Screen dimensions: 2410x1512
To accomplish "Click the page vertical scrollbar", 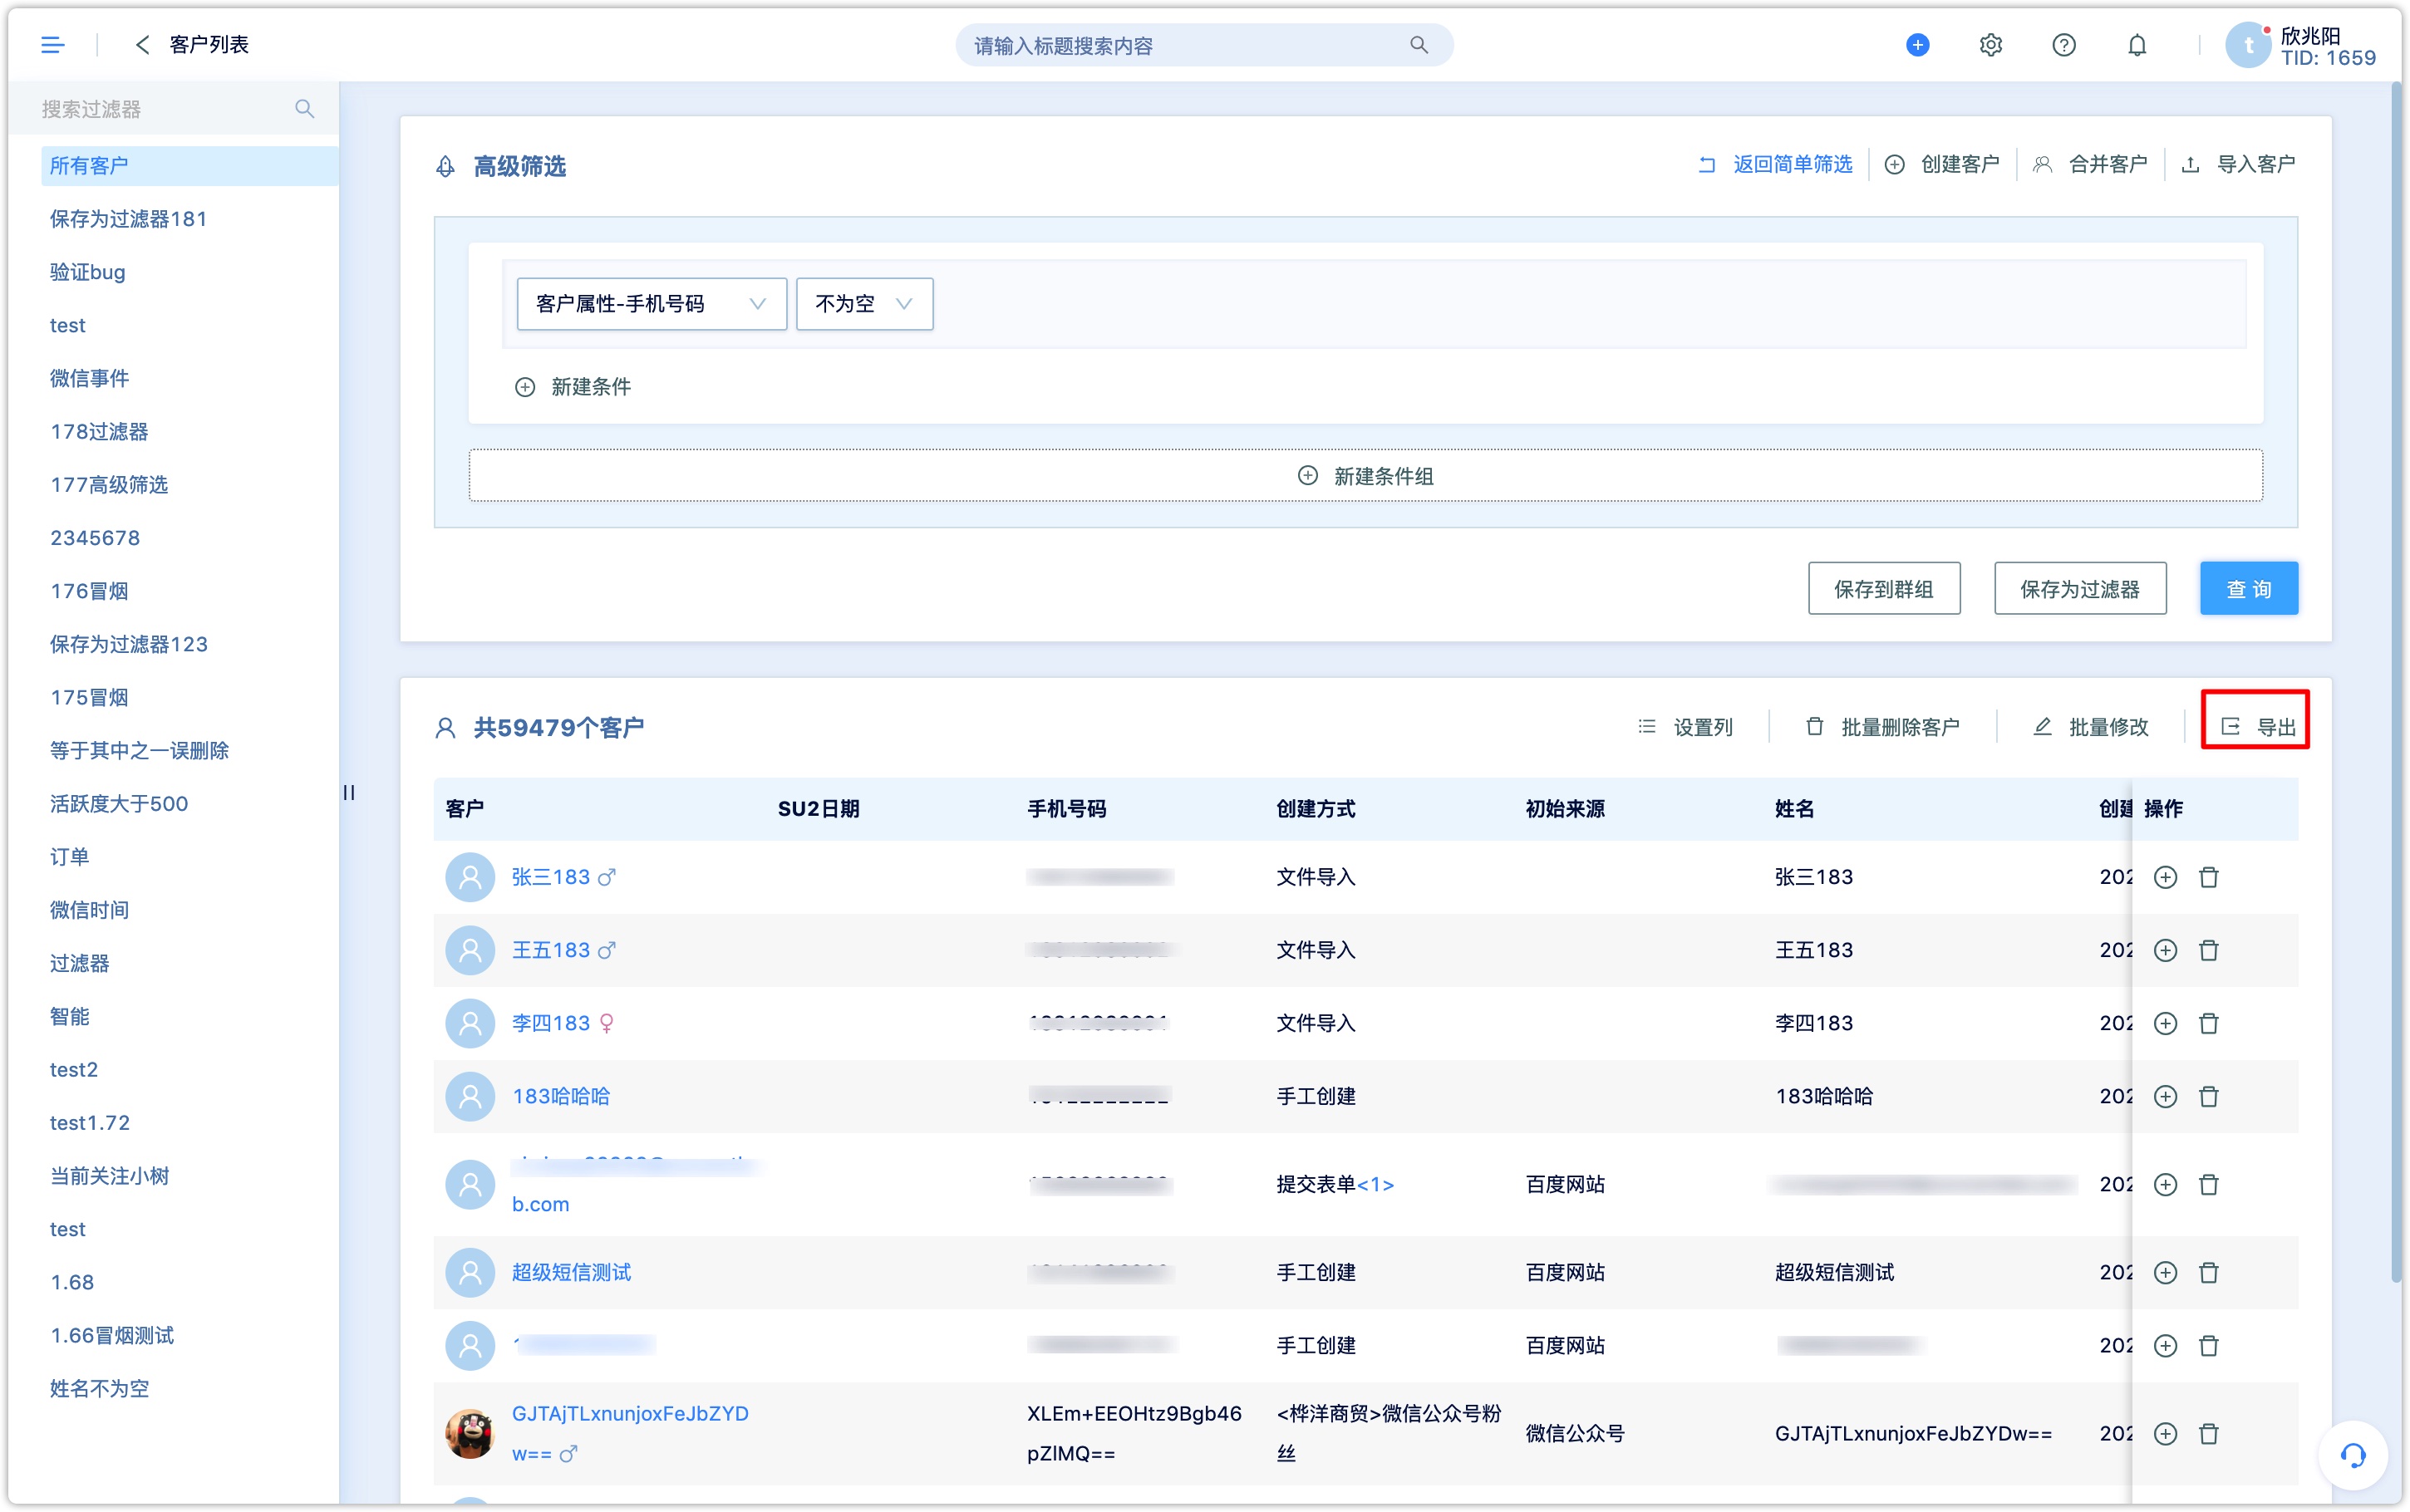I will pyautogui.click(x=2396, y=680).
